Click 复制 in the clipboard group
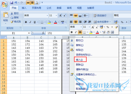The image size is (131, 94). click(x=14, y=17)
